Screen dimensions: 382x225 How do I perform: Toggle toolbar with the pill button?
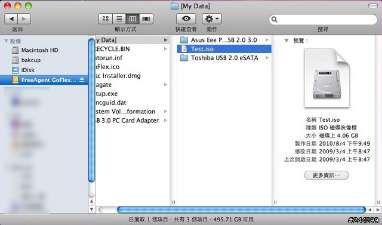(x=372, y=6)
